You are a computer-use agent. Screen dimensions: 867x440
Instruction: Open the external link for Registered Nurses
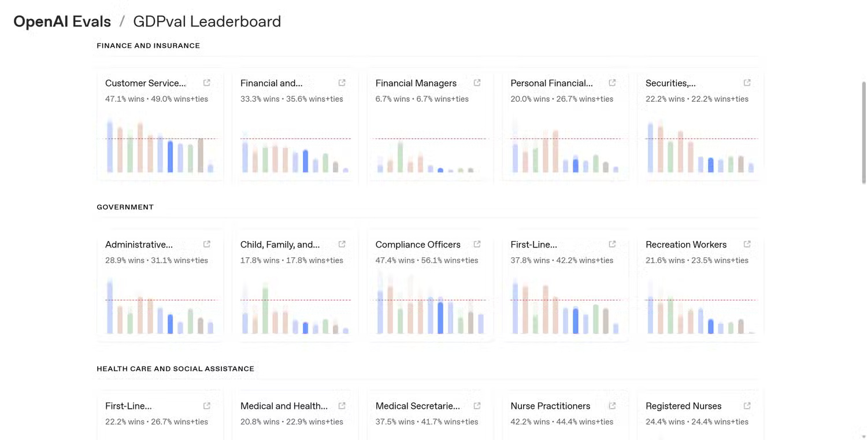747,405
